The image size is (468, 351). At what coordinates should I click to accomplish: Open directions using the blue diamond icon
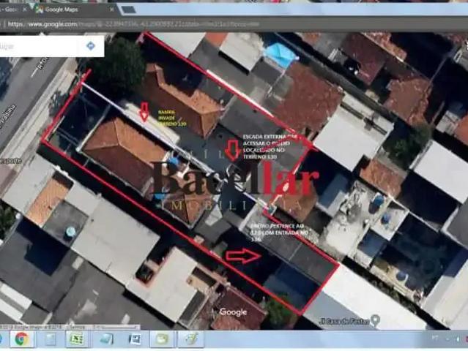point(90,46)
